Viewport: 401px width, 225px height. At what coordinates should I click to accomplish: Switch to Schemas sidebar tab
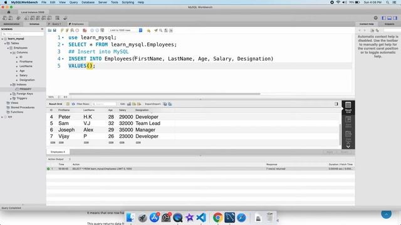(34, 24)
